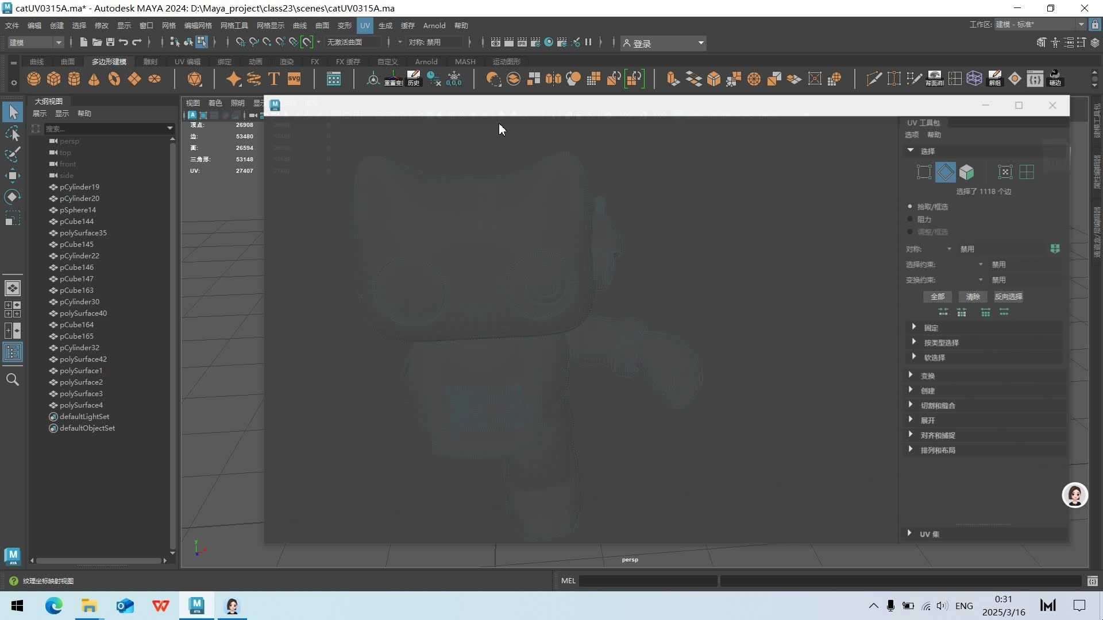Toggle the lock icon beside workspace selector
This screenshot has height=620, width=1103.
pyautogui.click(x=1095, y=25)
